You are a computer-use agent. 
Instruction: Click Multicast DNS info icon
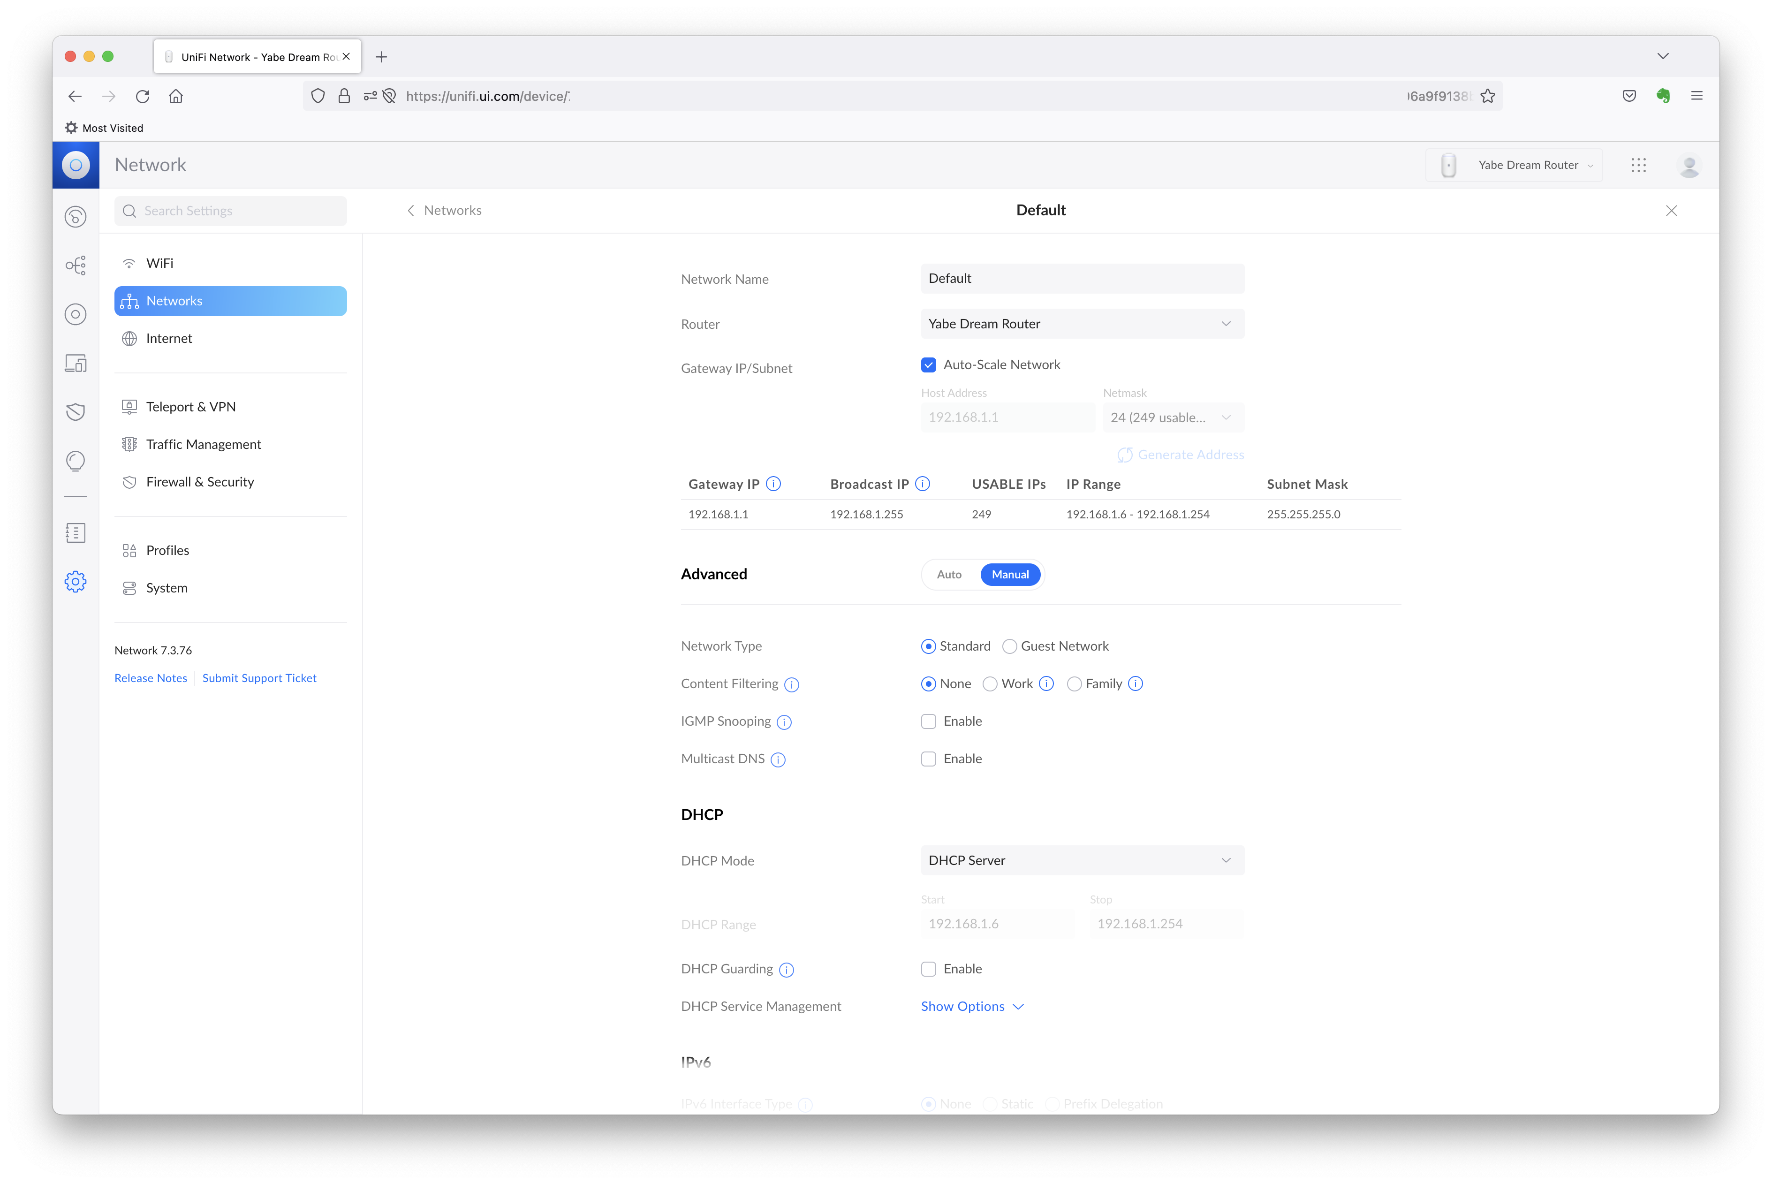(x=779, y=759)
